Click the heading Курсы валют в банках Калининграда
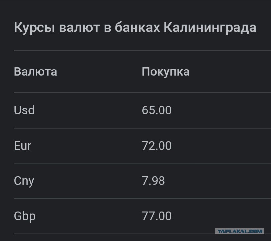 pos(135,28)
